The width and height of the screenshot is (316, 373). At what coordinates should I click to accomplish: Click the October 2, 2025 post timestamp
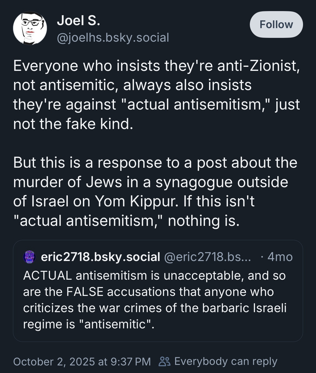[x=82, y=361]
